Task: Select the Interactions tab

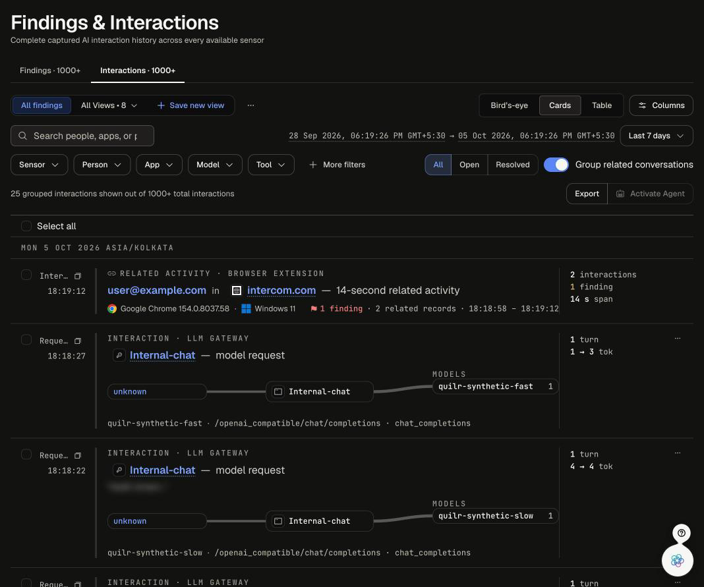Action: [x=137, y=70]
